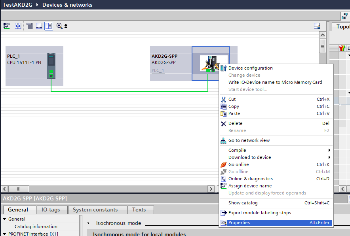The image size is (350, 236).
Task: Open the zoom level dropdown arrow
Action: tap(66, 26)
